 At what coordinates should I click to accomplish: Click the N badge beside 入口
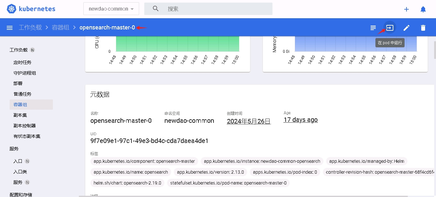[x=27, y=161]
